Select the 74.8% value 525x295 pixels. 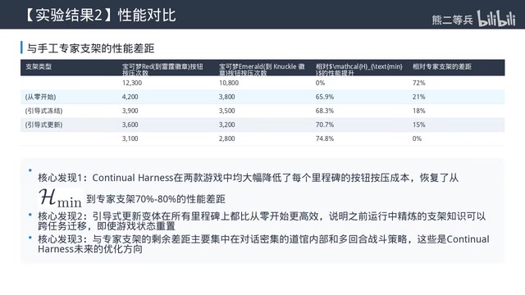click(325, 138)
